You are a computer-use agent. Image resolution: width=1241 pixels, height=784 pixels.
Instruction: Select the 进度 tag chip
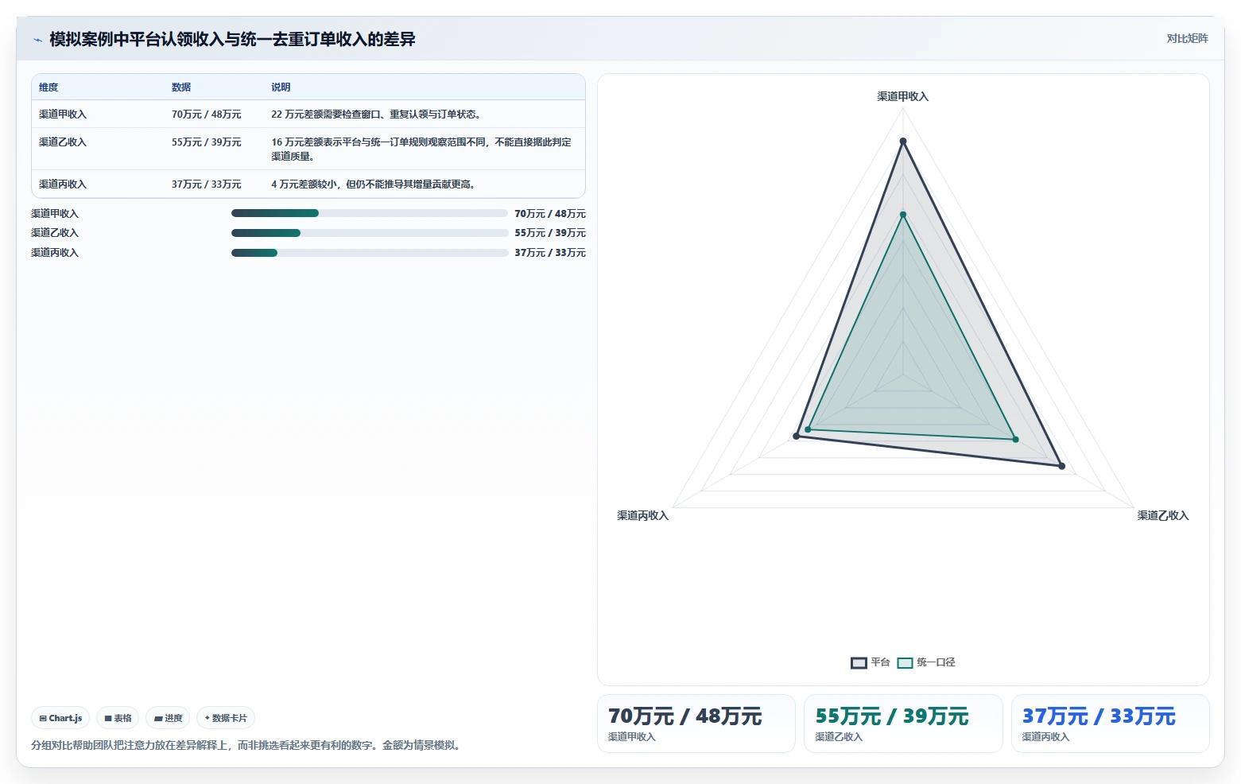[x=168, y=718]
